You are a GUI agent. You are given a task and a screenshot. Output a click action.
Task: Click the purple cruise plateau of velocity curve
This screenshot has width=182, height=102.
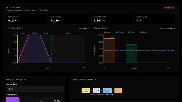tap(34, 35)
